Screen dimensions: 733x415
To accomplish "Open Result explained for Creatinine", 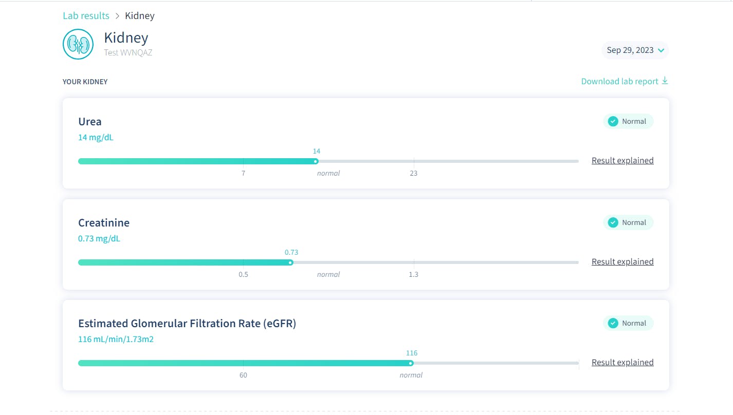I will pos(622,261).
